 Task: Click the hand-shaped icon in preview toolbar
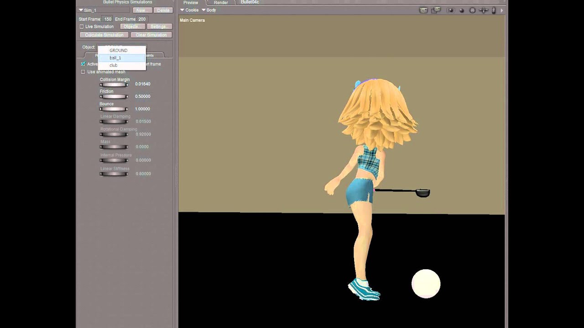click(494, 10)
